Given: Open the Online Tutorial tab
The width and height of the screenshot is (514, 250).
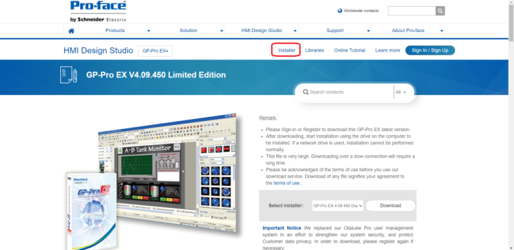Looking at the screenshot, I should (x=349, y=50).
